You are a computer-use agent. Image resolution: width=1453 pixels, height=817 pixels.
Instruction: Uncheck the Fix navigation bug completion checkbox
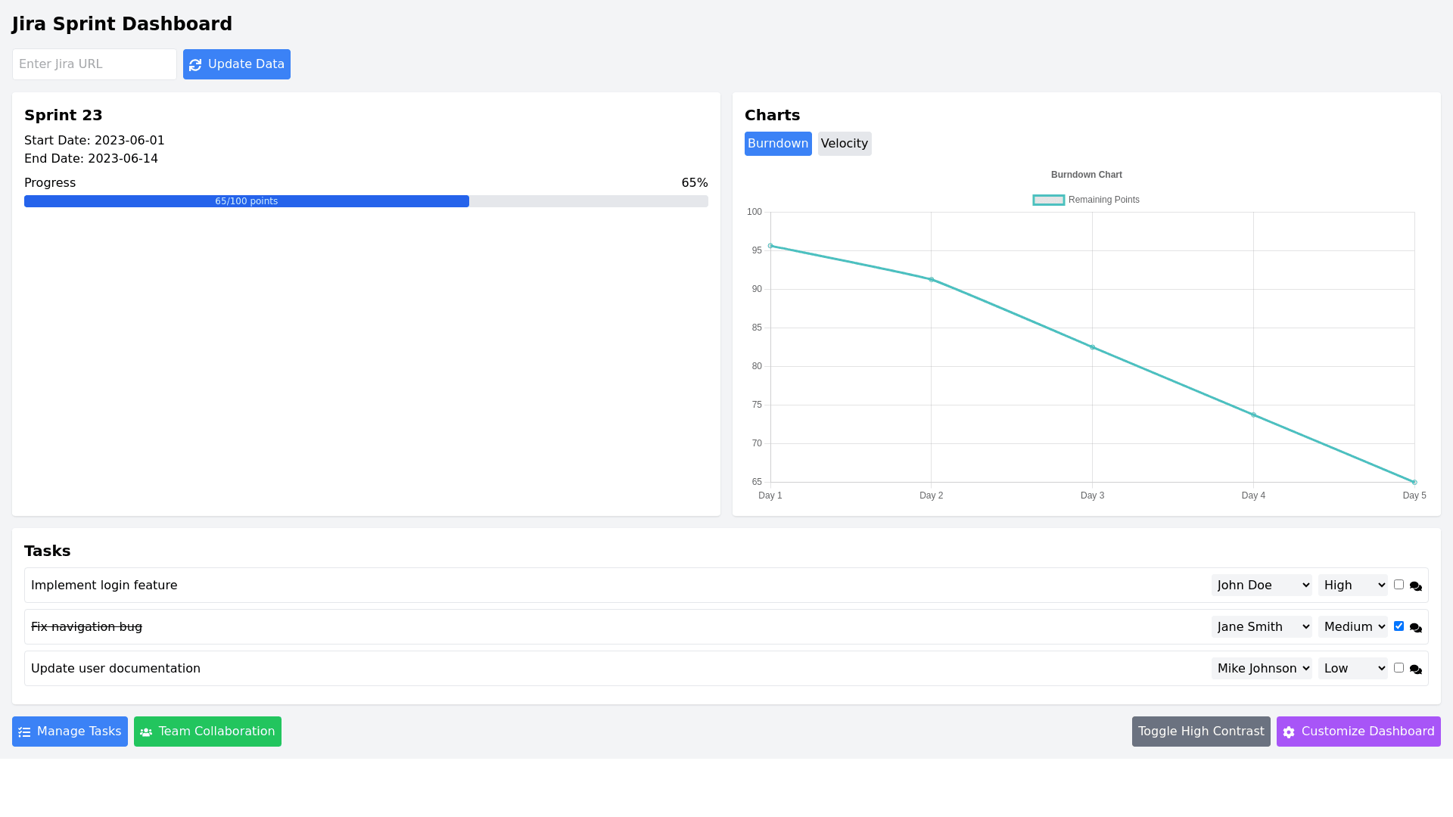[x=1399, y=626]
